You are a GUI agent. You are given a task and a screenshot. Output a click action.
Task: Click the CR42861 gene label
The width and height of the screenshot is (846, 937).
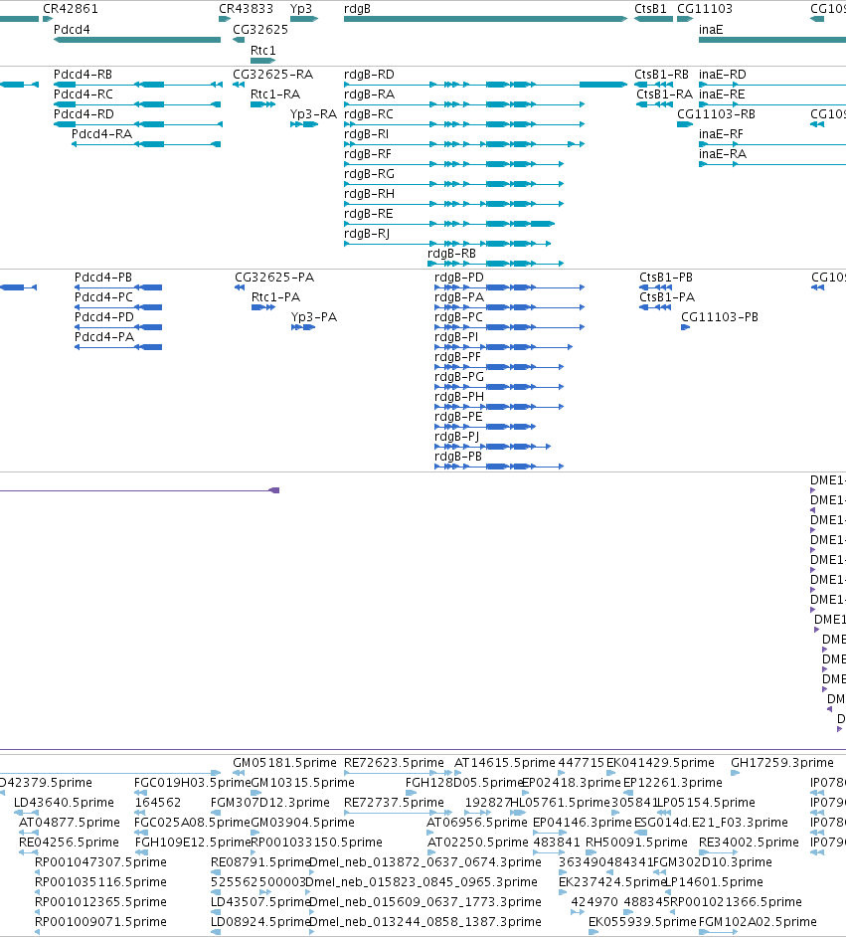[x=71, y=9]
